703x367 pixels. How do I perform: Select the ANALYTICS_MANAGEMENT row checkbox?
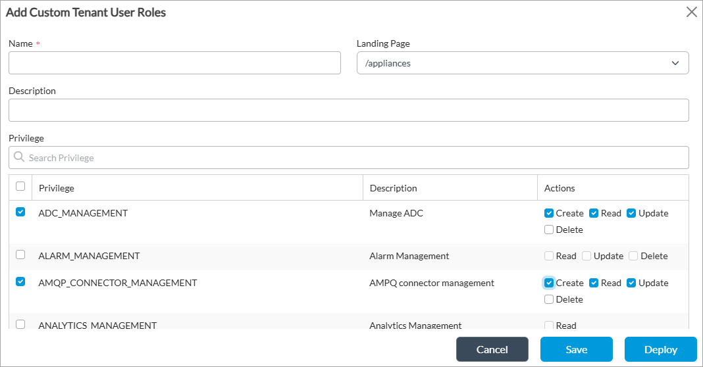pos(20,324)
